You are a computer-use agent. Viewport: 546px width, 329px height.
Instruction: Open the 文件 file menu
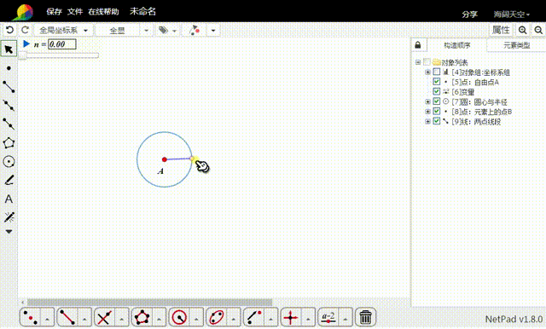coord(75,12)
